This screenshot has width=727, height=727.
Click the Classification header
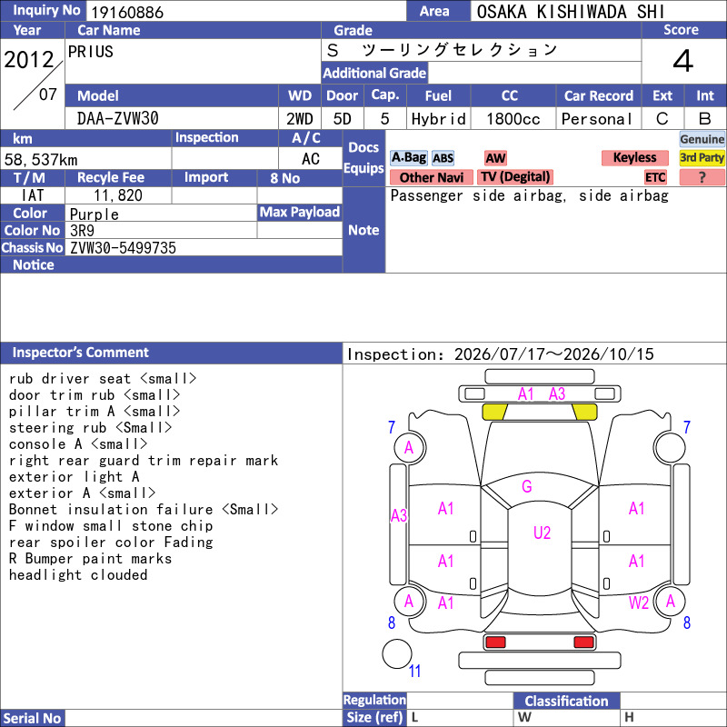tap(566, 701)
